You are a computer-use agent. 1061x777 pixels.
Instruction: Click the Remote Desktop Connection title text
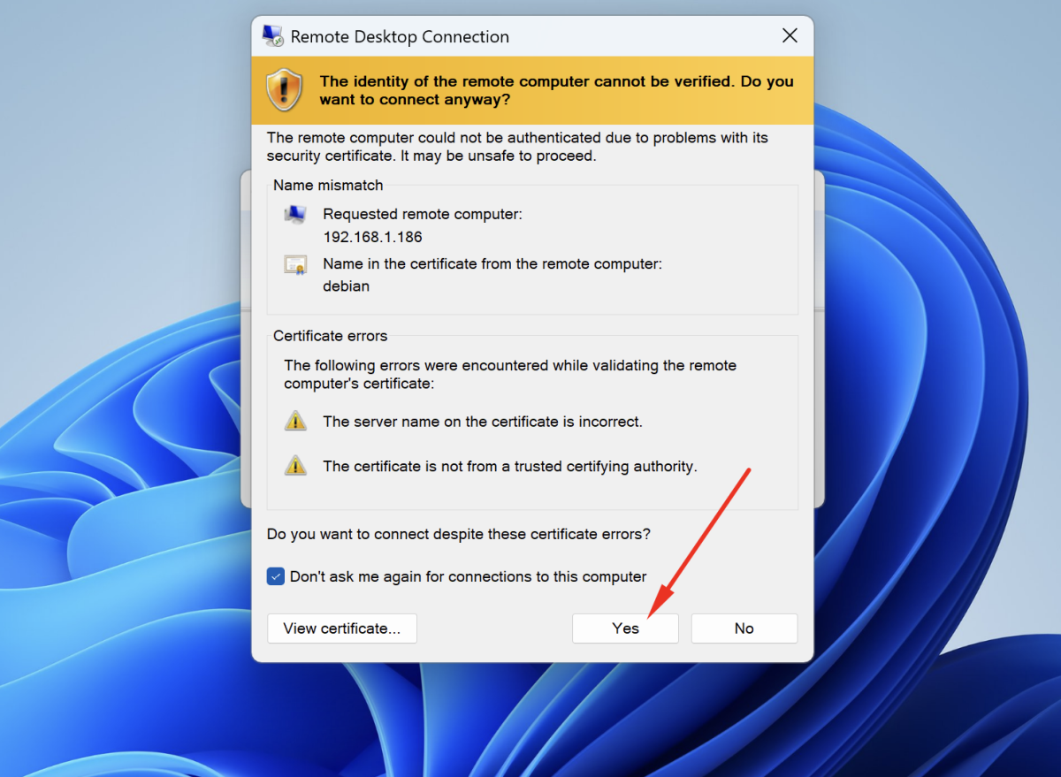tap(400, 37)
